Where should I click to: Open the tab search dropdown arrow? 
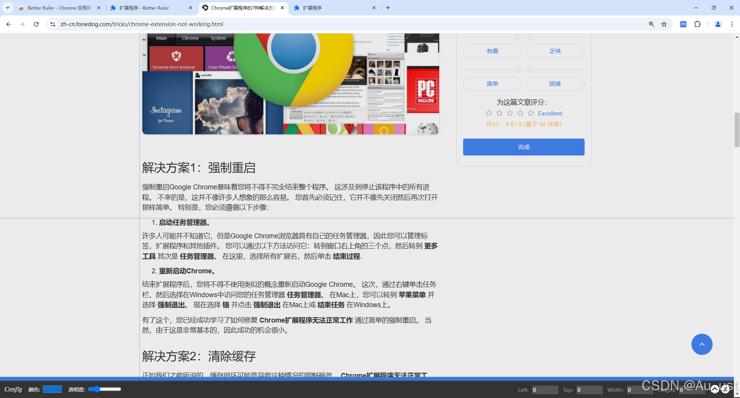click(x=8, y=8)
